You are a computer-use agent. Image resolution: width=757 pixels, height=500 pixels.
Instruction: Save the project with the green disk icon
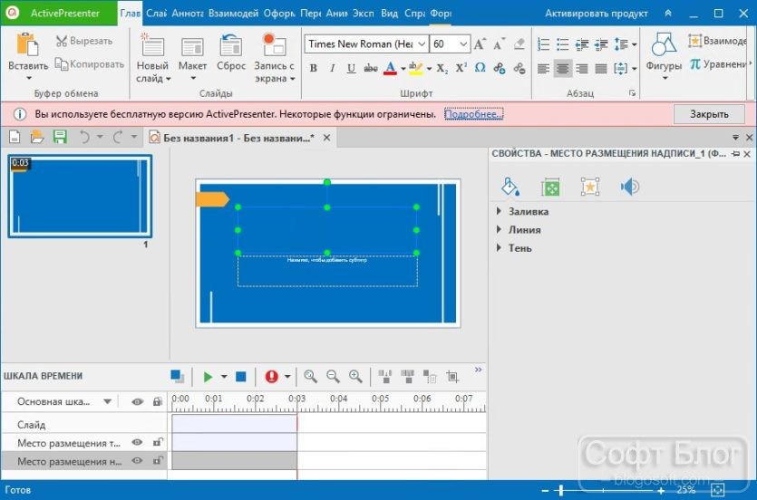click(60, 138)
